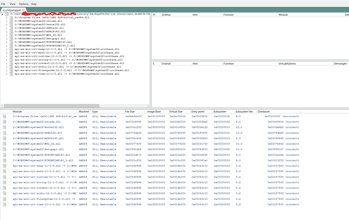This screenshot has width=349, height=220.
Task: Click the module list icon for the VCRUNTIME140.dll row
Action: pyautogui.click(x=5, y=155)
